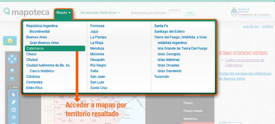Image resolution: width=275 pixels, height=124 pixels.
Task: Select Chaco from the list
Action: click(x=31, y=54)
